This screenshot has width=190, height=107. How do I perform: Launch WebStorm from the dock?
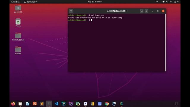pos(64,104)
